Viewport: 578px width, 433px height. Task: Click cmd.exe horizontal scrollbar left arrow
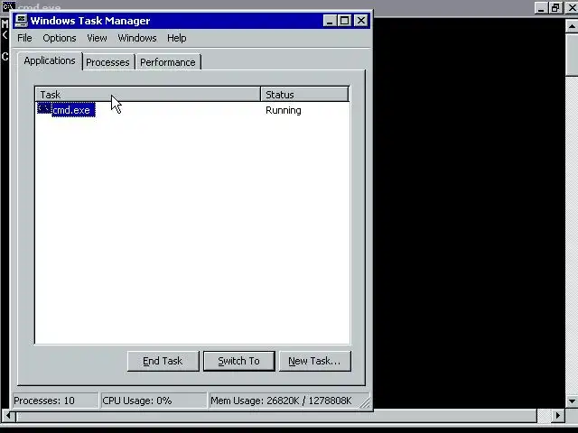pos(8,416)
